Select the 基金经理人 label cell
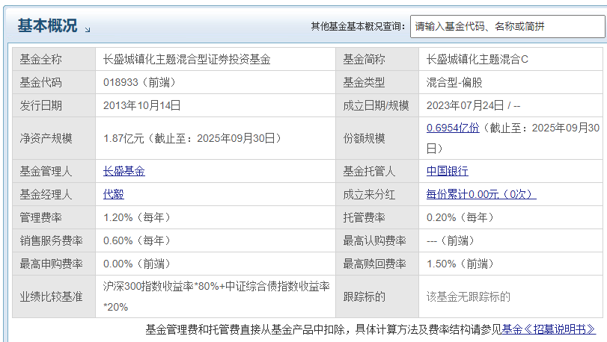Viewport: 607px width, 342px height. (x=54, y=194)
